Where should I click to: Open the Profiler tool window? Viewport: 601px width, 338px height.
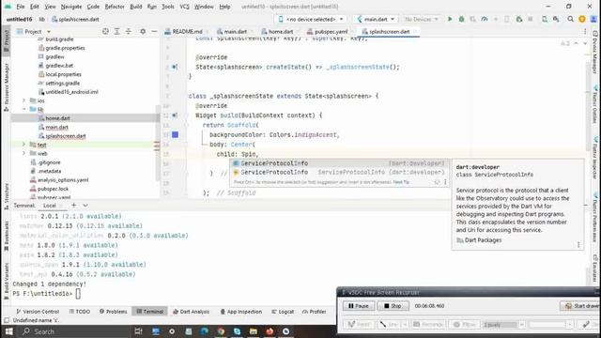coord(315,312)
